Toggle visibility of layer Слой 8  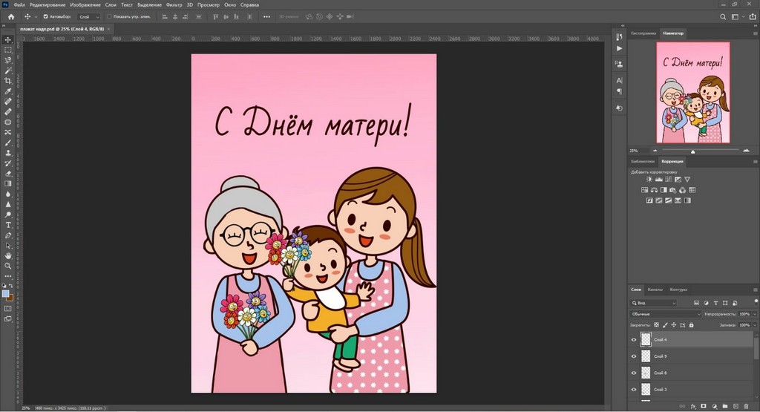[x=633, y=373]
